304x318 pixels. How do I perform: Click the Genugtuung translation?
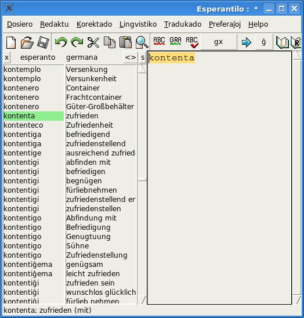click(x=88, y=237)
